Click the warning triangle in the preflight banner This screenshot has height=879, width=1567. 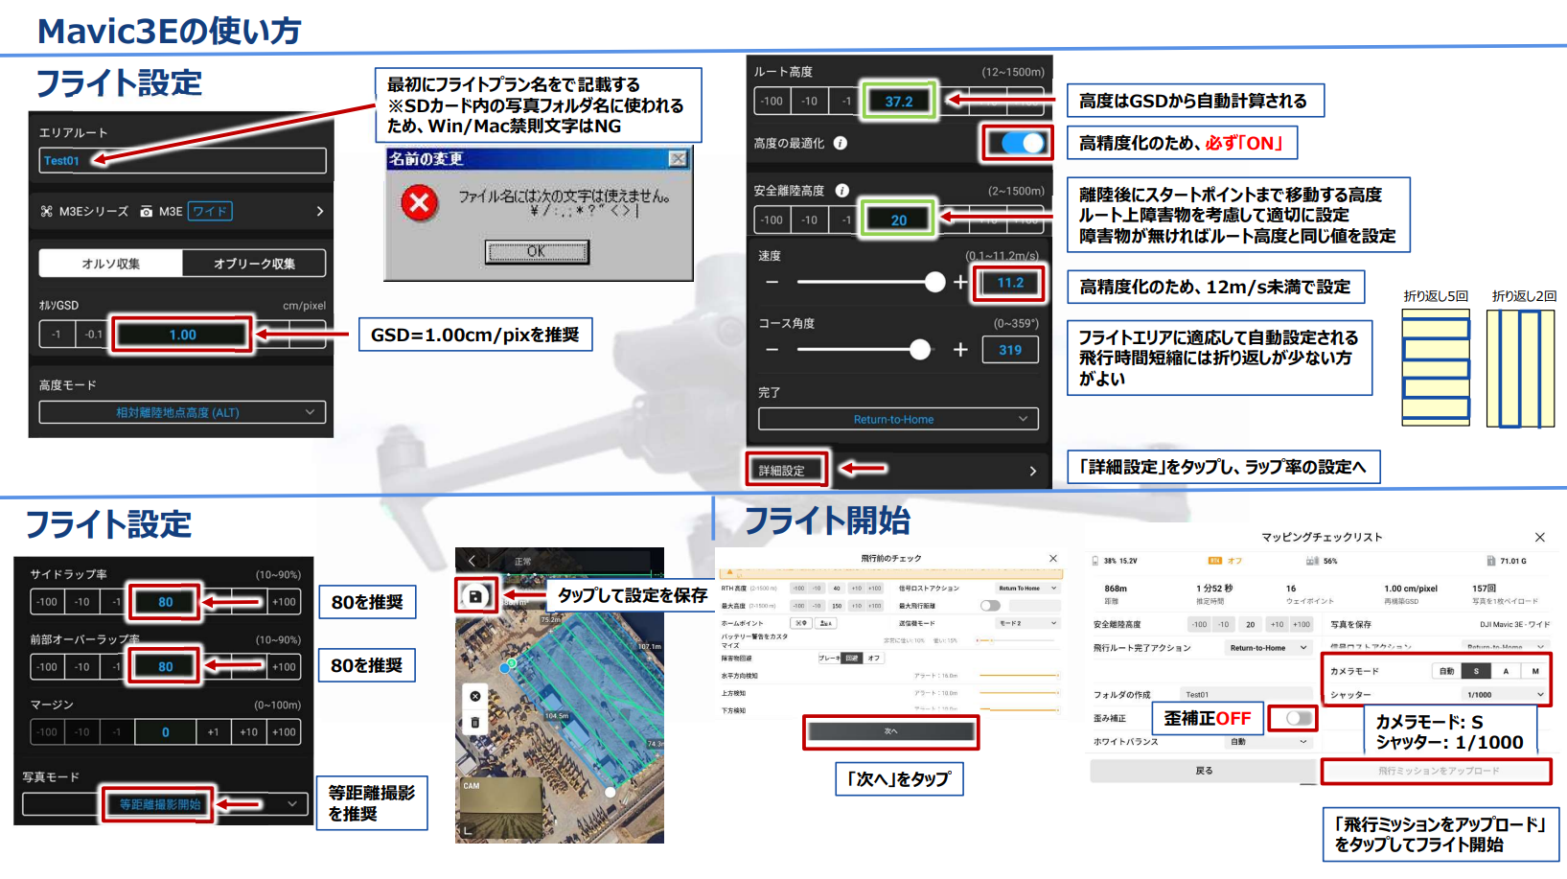(x=729, y=571)
